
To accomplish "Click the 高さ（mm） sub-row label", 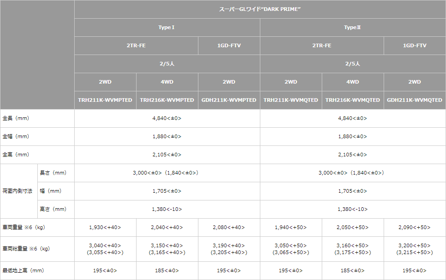I will click(x=56, y=209).
